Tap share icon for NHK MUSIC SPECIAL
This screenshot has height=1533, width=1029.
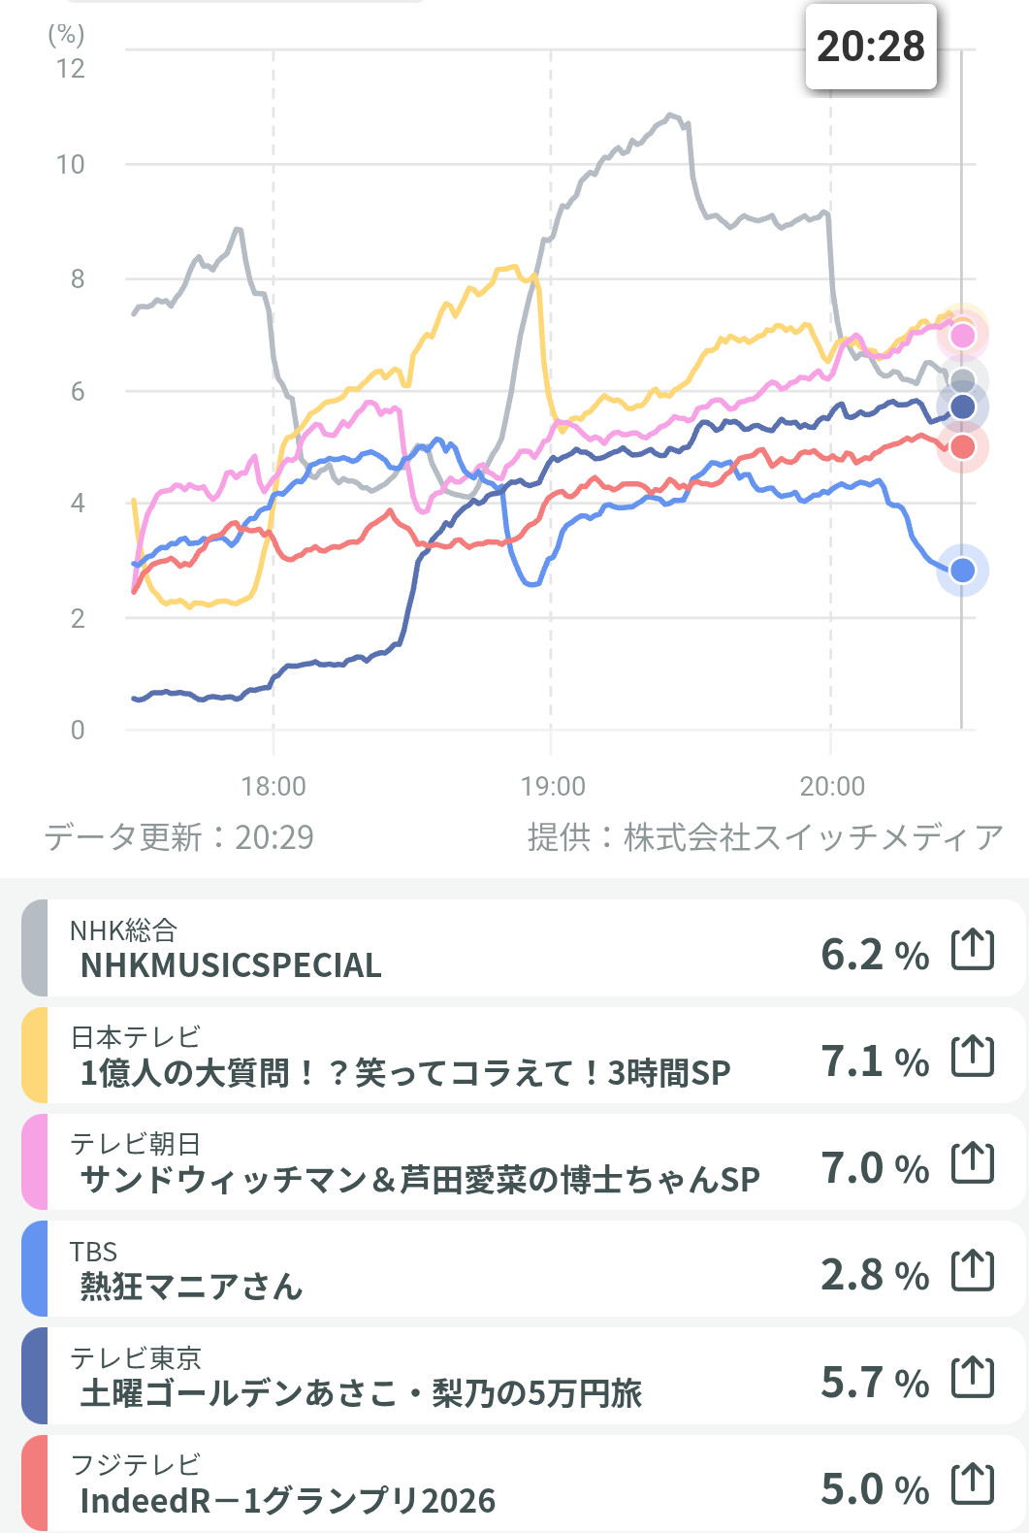[x=973, y=950]
